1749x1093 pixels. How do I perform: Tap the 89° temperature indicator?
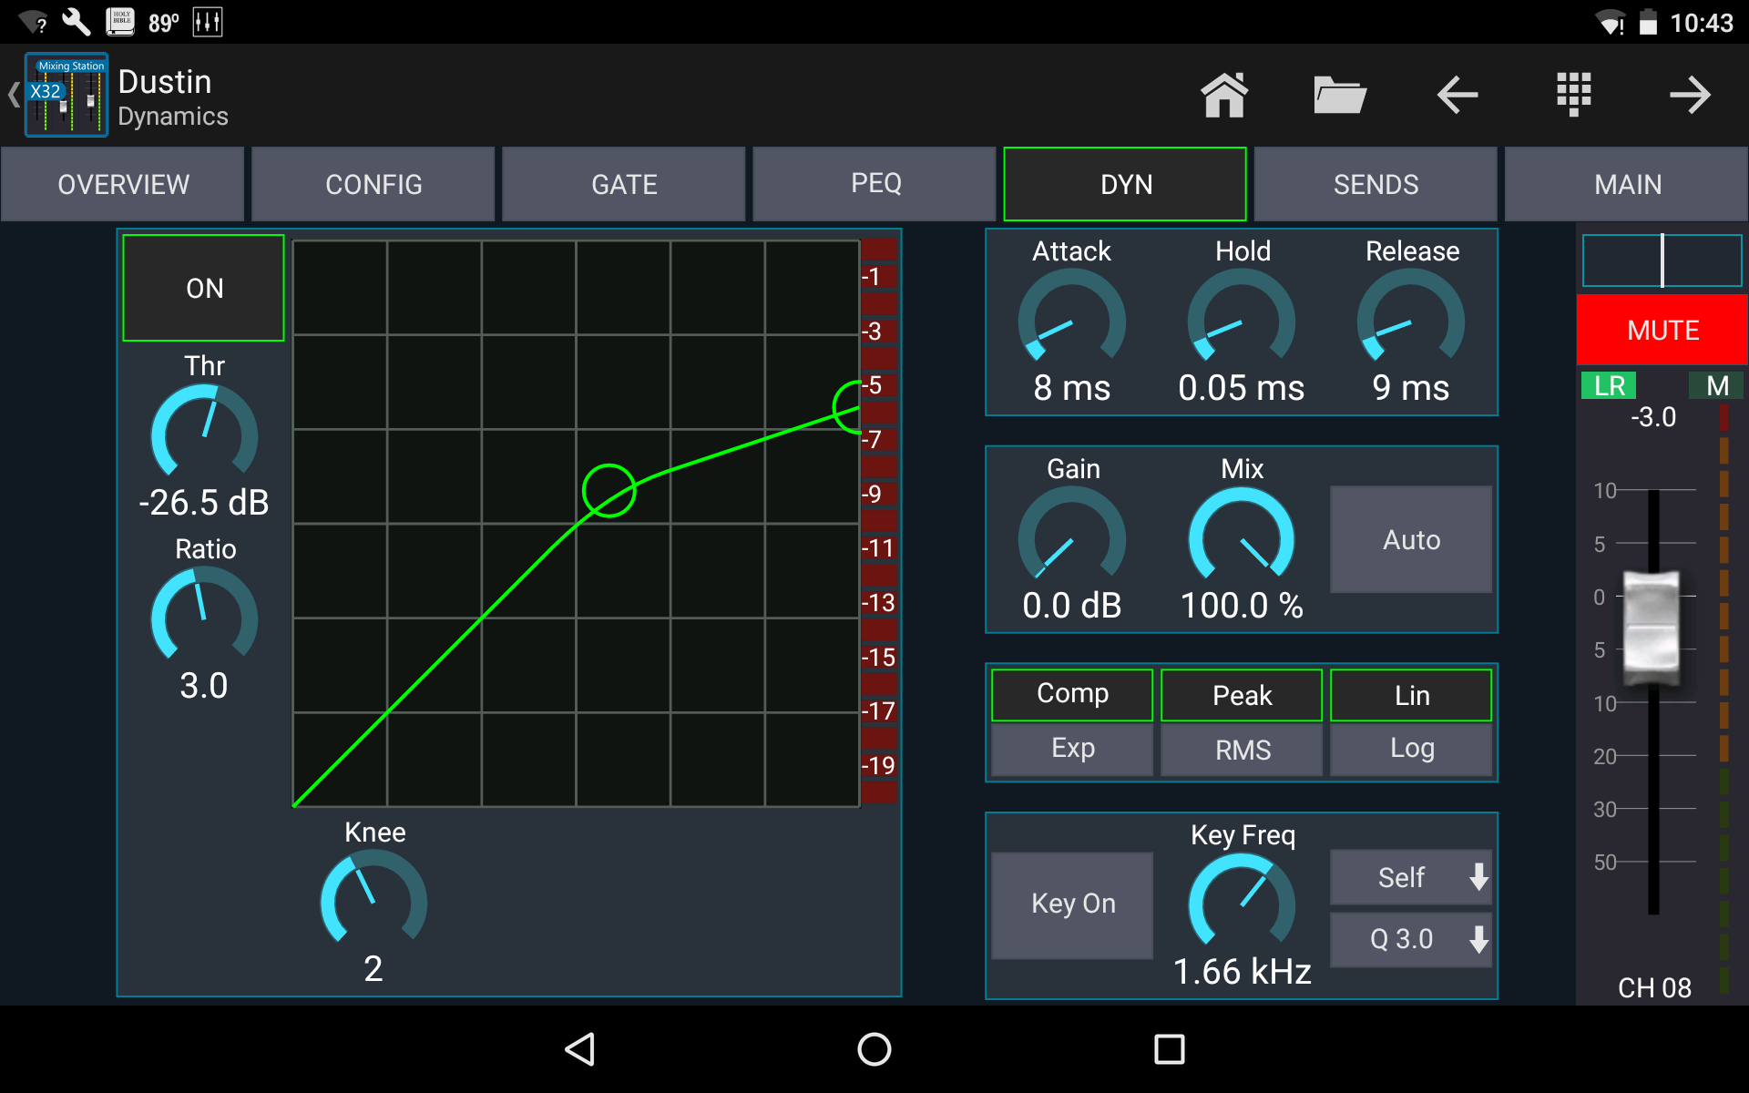tap(164, 23)
